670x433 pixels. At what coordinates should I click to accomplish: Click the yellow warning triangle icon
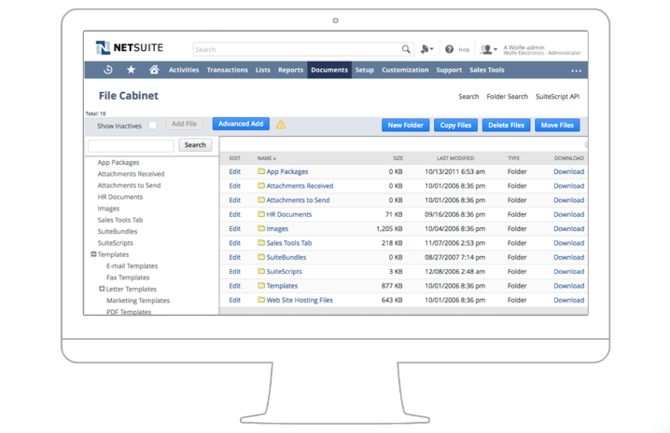pos(281,125)
